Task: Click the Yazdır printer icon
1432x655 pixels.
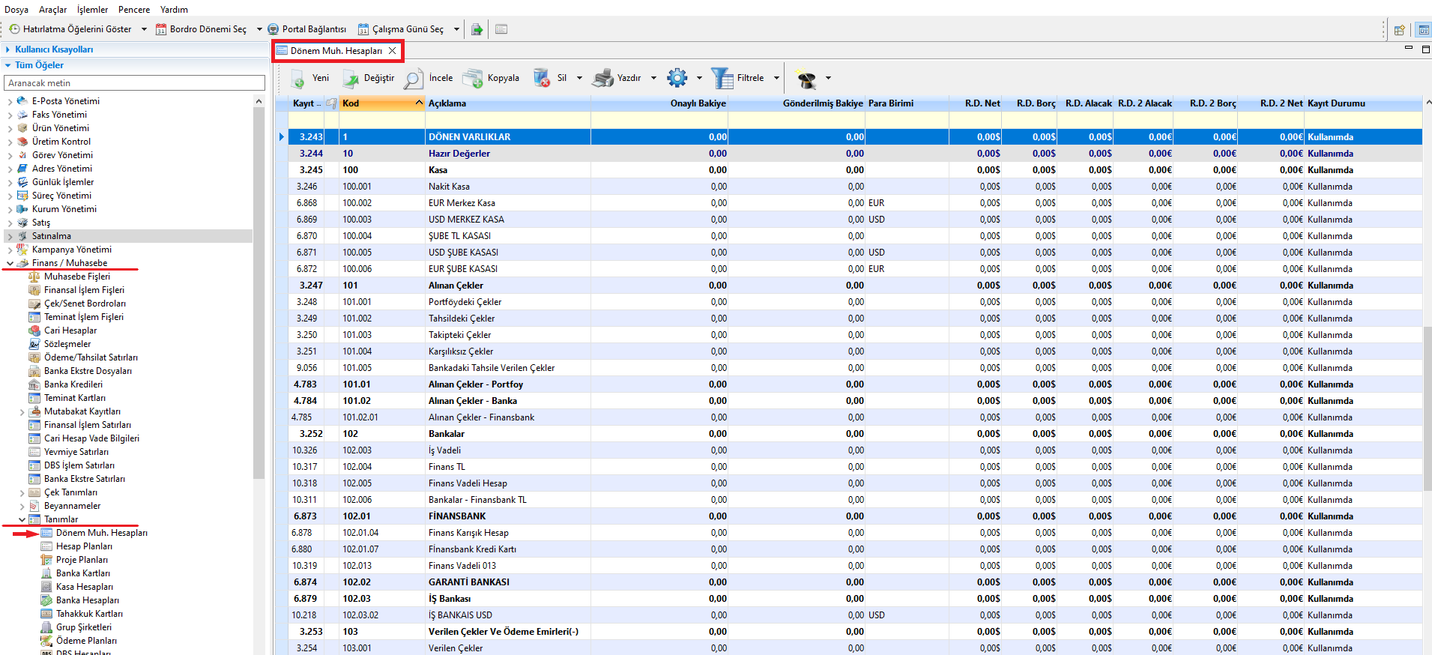Action: [602, 79]
